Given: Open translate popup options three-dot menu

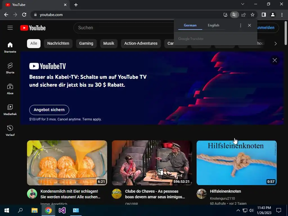Looking at the screenshot, I should click(241, 25).
